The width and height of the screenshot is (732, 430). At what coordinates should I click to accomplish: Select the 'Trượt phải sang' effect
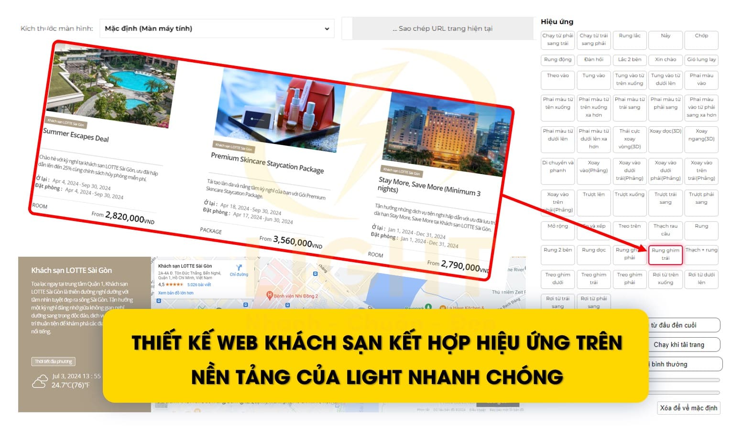pyautogui.click(x=701, y=203)
